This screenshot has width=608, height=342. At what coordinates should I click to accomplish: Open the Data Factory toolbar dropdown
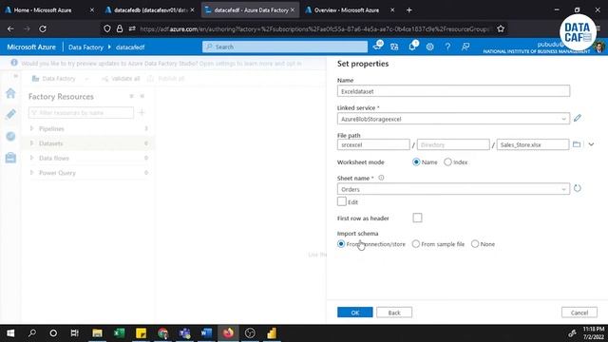86,79
